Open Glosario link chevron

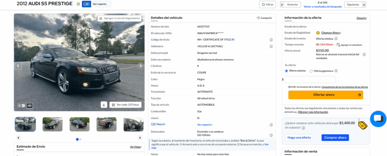pyautogui.click(x=367, y=18)
